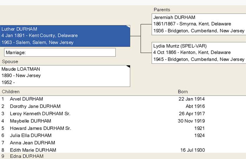Select Luther DURHAM's person box

65,36
